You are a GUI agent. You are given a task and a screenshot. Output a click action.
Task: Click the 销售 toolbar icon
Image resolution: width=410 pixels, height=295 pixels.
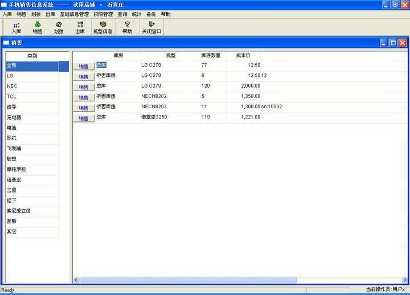click(x=38, y=28)
